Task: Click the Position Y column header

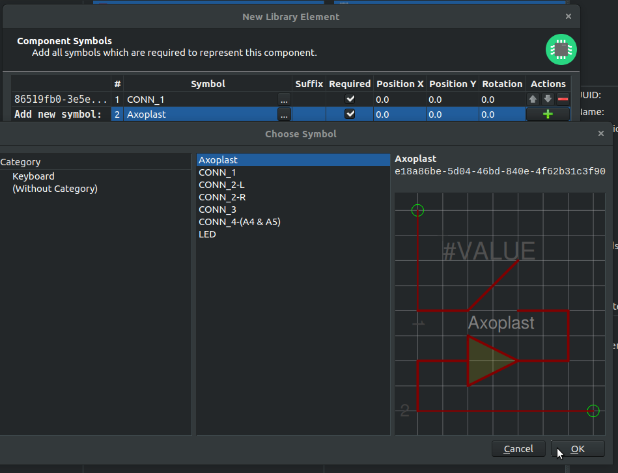Action: (453, 84)
